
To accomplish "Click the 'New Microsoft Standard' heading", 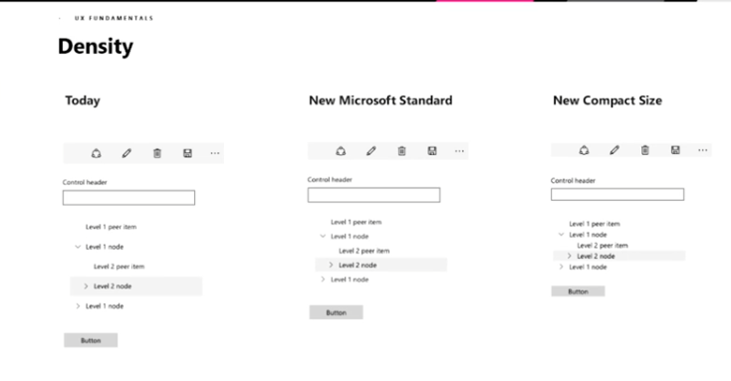I will pyautogui.click(x=380, y=100).
